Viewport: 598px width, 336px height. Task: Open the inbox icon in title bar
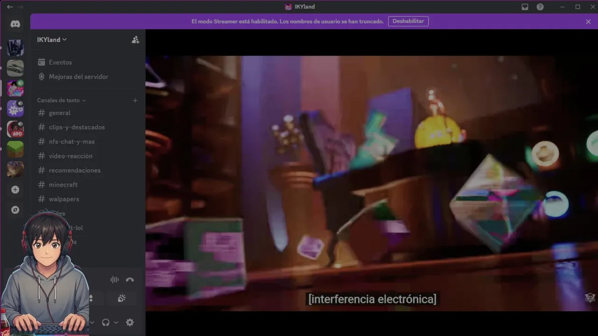pyautogui.click(x=525, y=7)
